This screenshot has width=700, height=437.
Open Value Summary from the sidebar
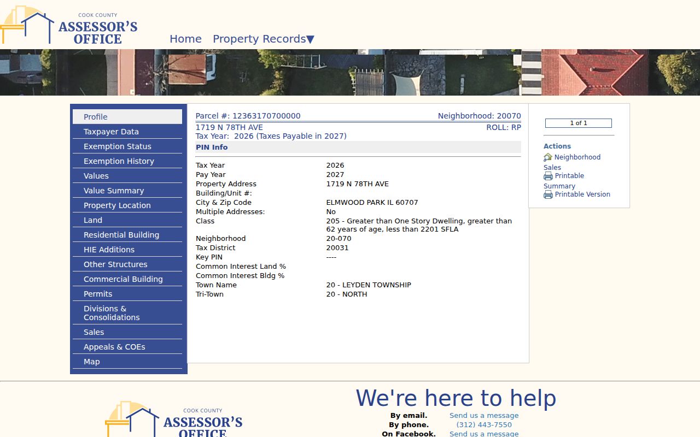point(127,191)
